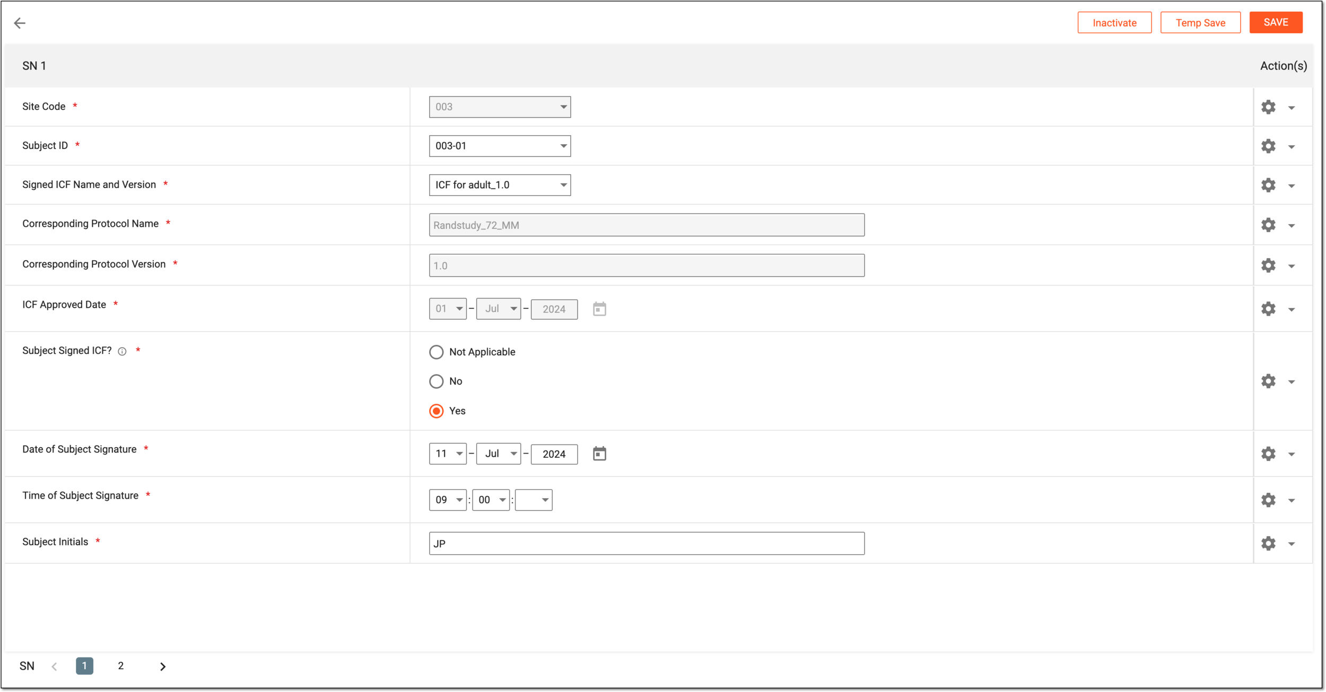Image resolution: width=1326 pixels, height=692 pixels.
Task: Open gear settings for Subject ID row
Action: [x=1268, y=146]
